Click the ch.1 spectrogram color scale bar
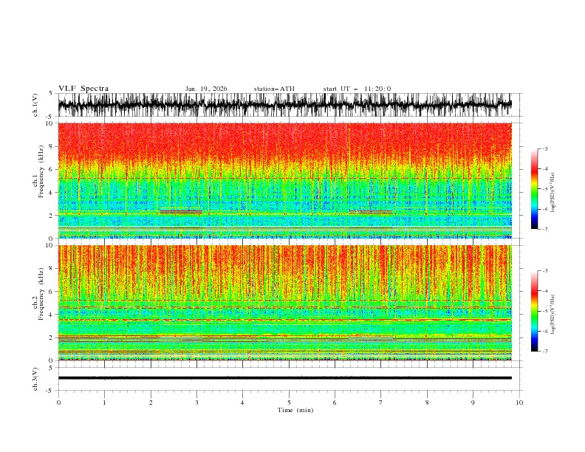The image size is (585, 452). 534,189
